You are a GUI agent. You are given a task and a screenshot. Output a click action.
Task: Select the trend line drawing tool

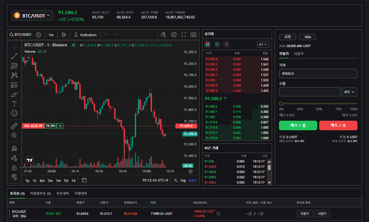(x=14, y=56)
